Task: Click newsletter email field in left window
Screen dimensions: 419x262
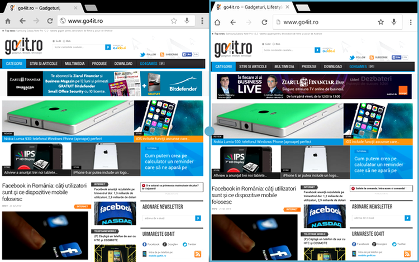Action: click(169, 218)
